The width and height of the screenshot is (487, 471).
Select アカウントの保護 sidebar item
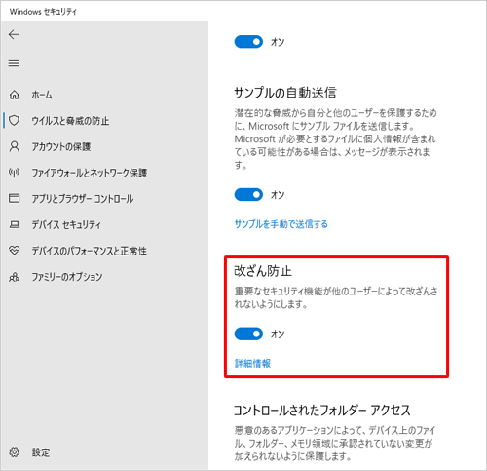point(61,146)
